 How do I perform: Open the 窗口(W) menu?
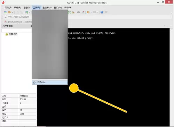tap(58, 8)
